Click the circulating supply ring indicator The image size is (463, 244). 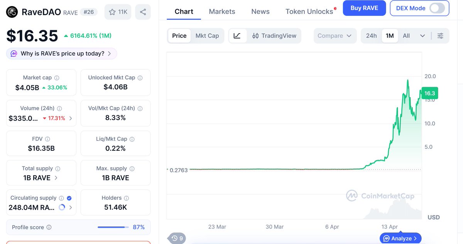(62, 207)
